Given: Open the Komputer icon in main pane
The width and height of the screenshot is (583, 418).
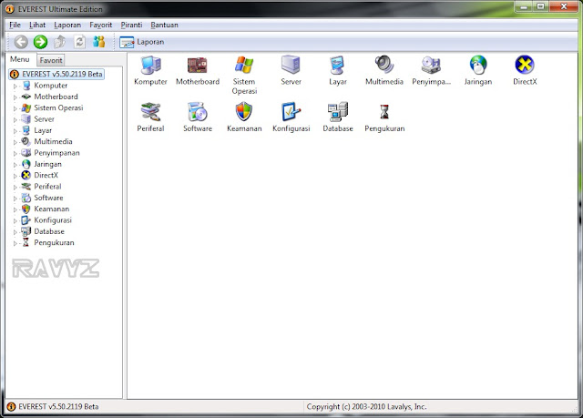Looking at the screenshot, I should point(150,65).
